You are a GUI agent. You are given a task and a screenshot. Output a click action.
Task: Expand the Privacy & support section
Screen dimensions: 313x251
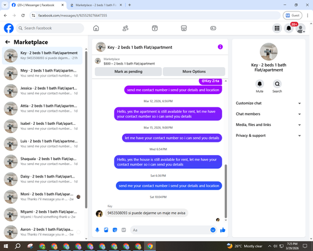click(x=269, y=136)
